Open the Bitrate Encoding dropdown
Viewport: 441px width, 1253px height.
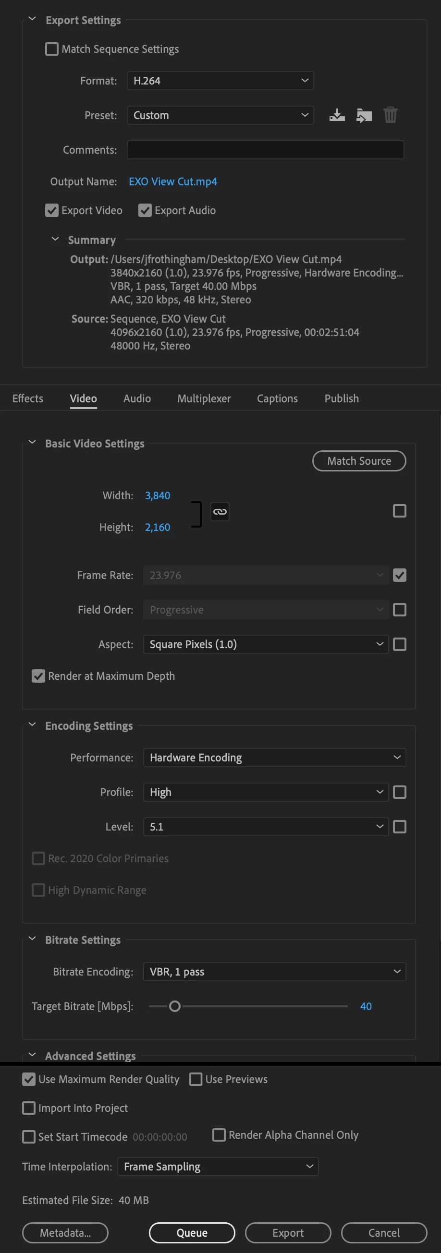pyautogui.click(x=274, y=971)
